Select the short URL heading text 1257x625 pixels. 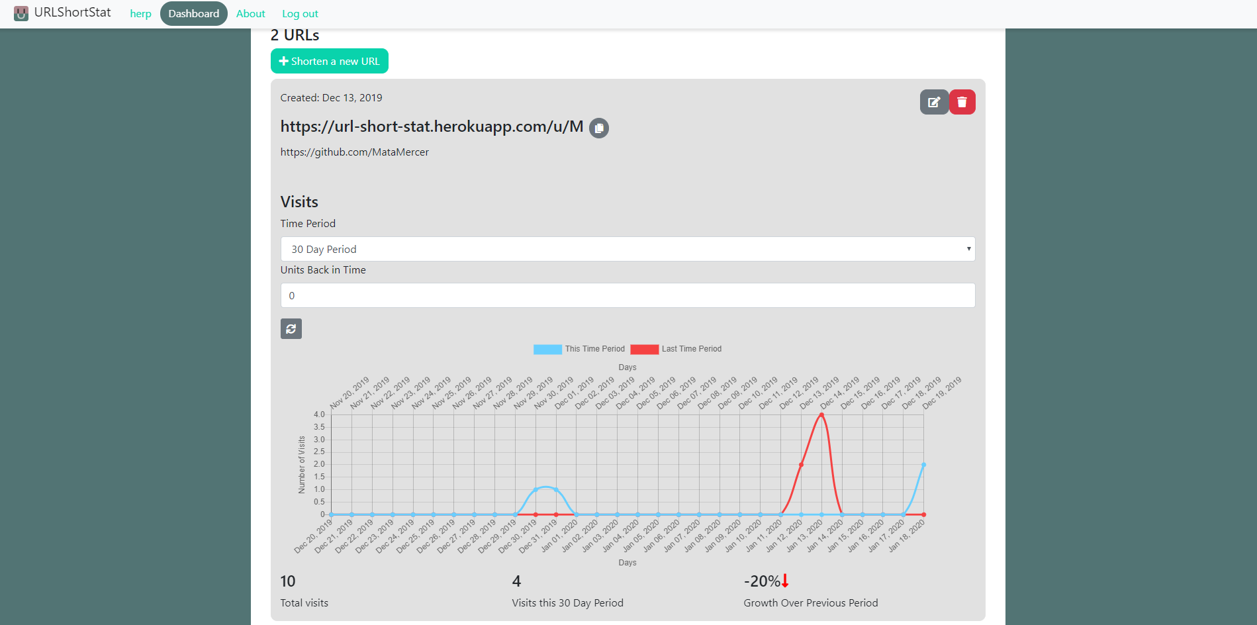(432, 126)
